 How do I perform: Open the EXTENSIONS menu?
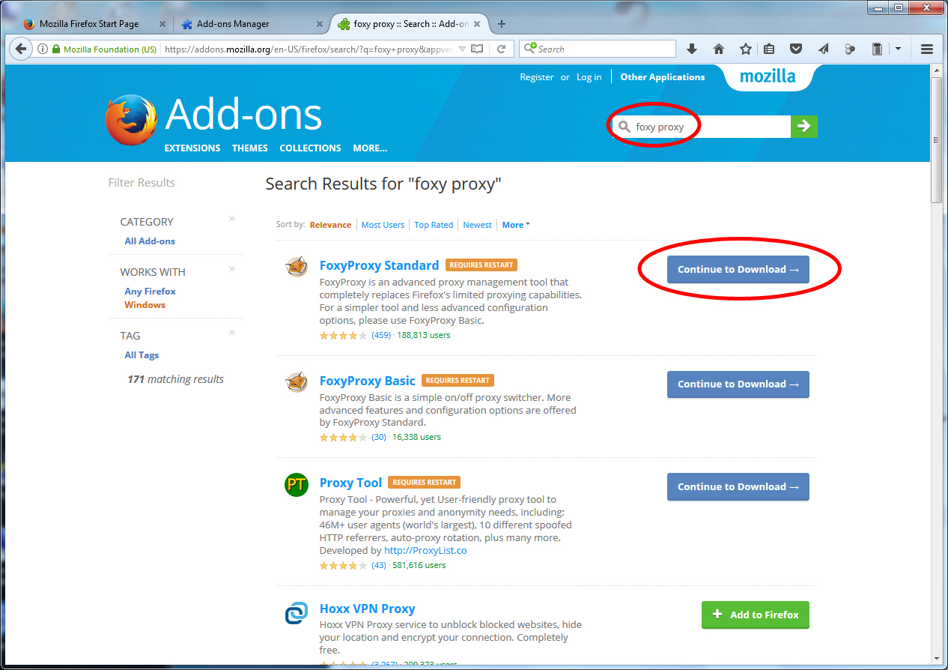pos(192,148)
